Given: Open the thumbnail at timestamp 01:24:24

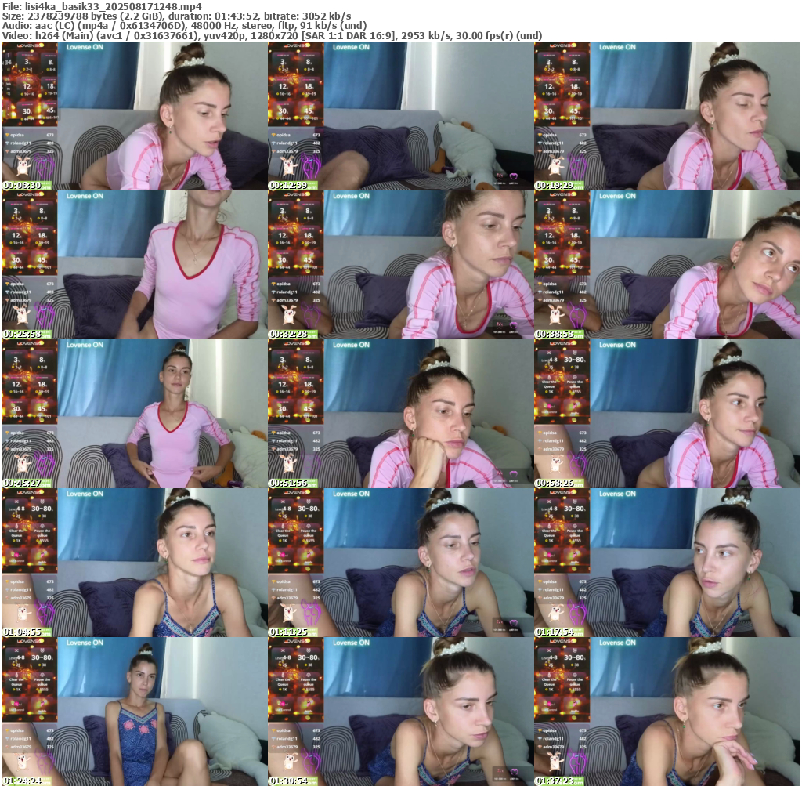Looking at the screenshot, I should (135, 712).
